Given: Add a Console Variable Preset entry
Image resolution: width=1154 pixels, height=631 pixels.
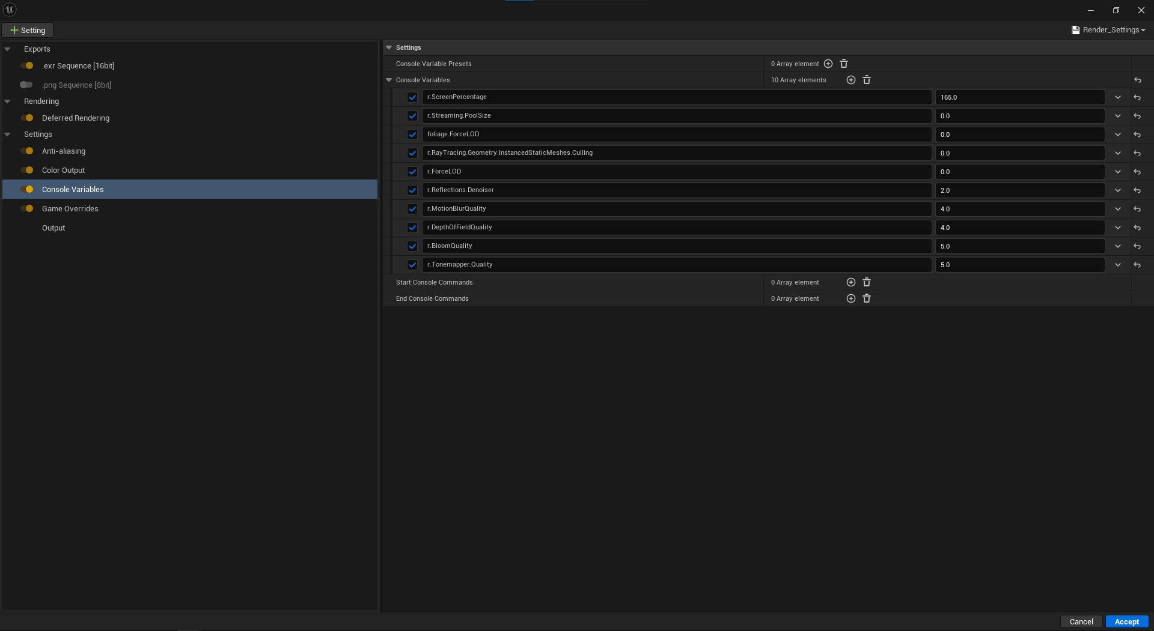Looking at the screenshot, I should coord(829,63).
